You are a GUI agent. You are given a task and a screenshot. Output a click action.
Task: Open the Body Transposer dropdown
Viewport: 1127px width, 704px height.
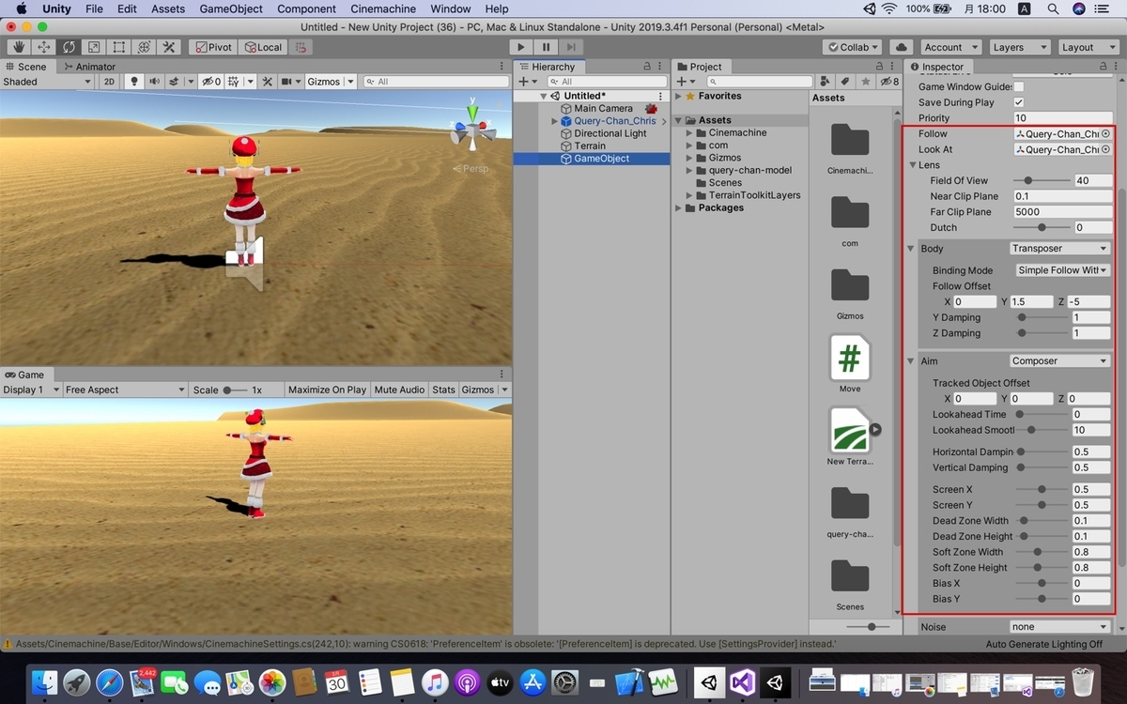[x=1060, y=249]
